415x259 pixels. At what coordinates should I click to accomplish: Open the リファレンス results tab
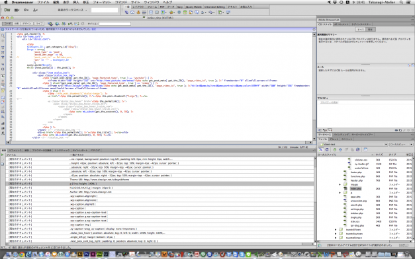[x=15, y=151]
